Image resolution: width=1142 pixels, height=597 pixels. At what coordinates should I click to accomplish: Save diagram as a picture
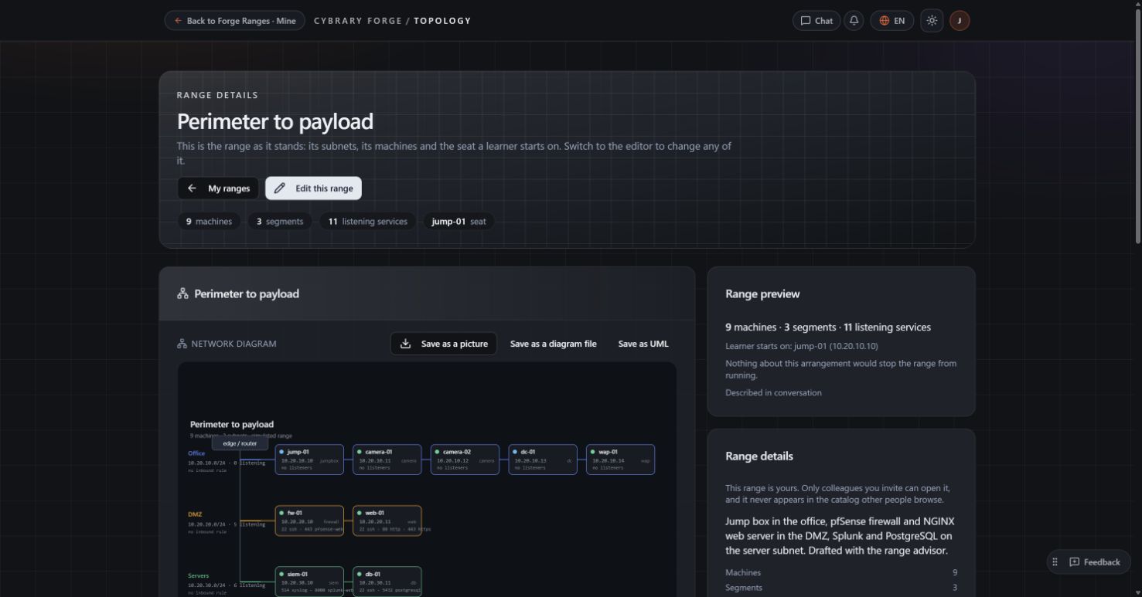(444, 344)
